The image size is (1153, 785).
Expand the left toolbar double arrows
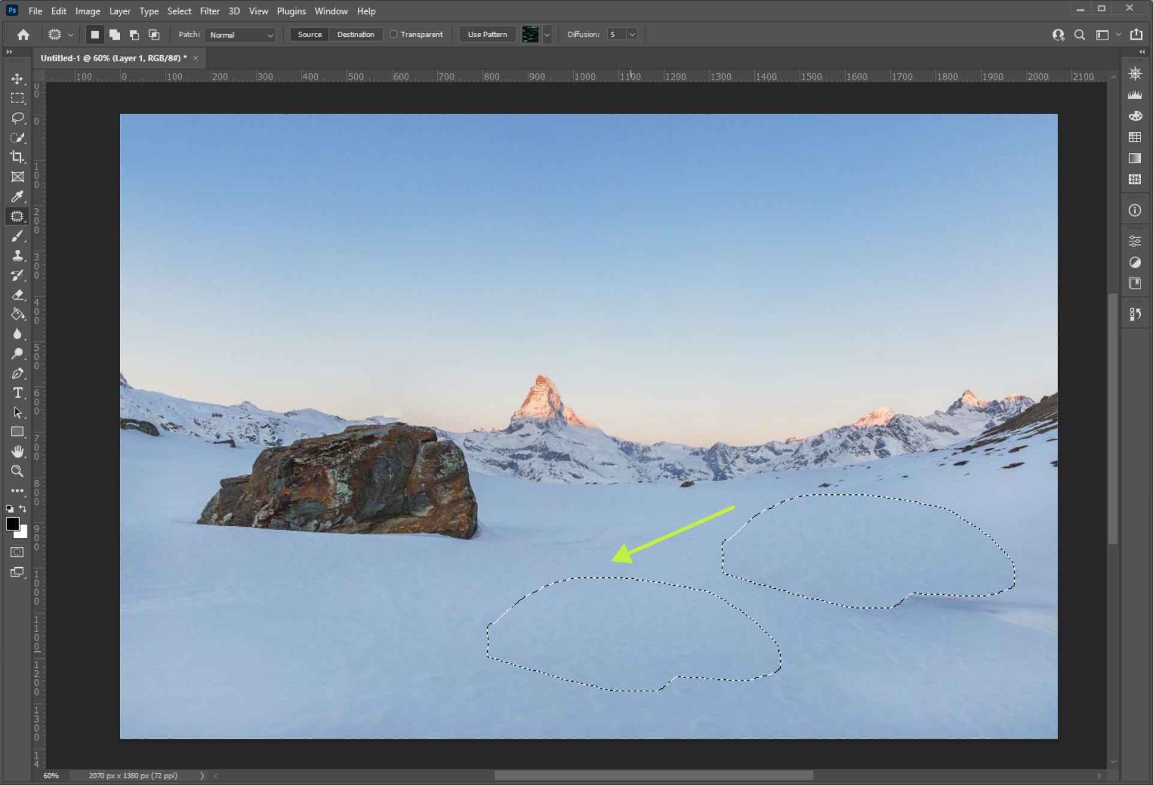(9, 52)
